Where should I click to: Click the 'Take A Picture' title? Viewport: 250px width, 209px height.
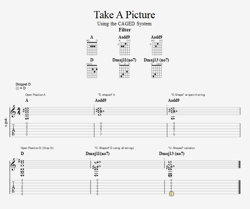tap(124, 15)
